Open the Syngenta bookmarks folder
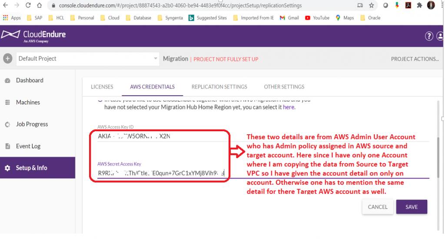The width and height of the screenshot is (445, 239). click(x=170, y=18)
